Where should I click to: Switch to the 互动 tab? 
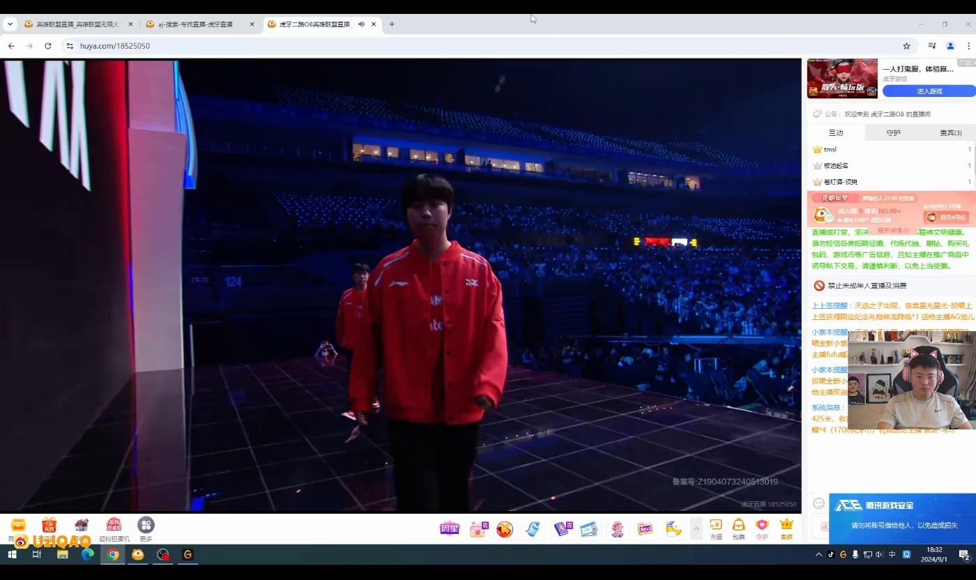point(836,132)
